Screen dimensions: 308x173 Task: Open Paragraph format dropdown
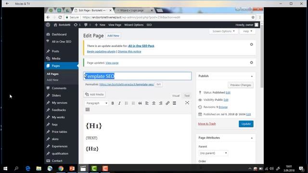pos(97,103)
